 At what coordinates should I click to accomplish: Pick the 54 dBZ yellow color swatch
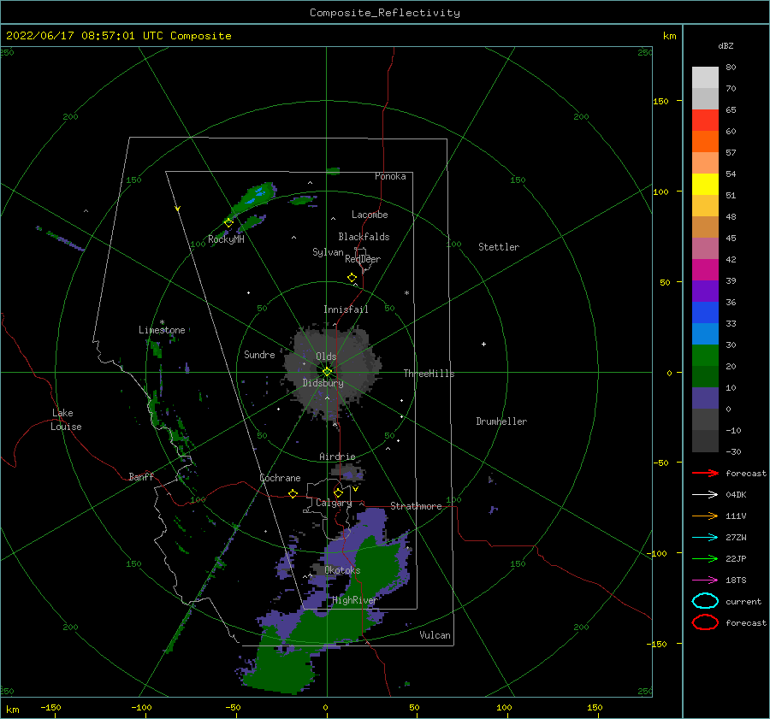(x=705, y=185)
